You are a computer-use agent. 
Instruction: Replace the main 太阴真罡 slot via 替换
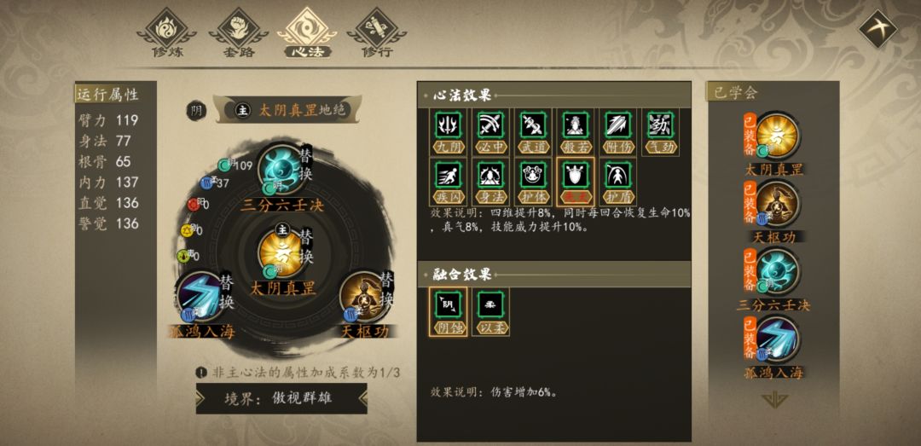[306, 247]
